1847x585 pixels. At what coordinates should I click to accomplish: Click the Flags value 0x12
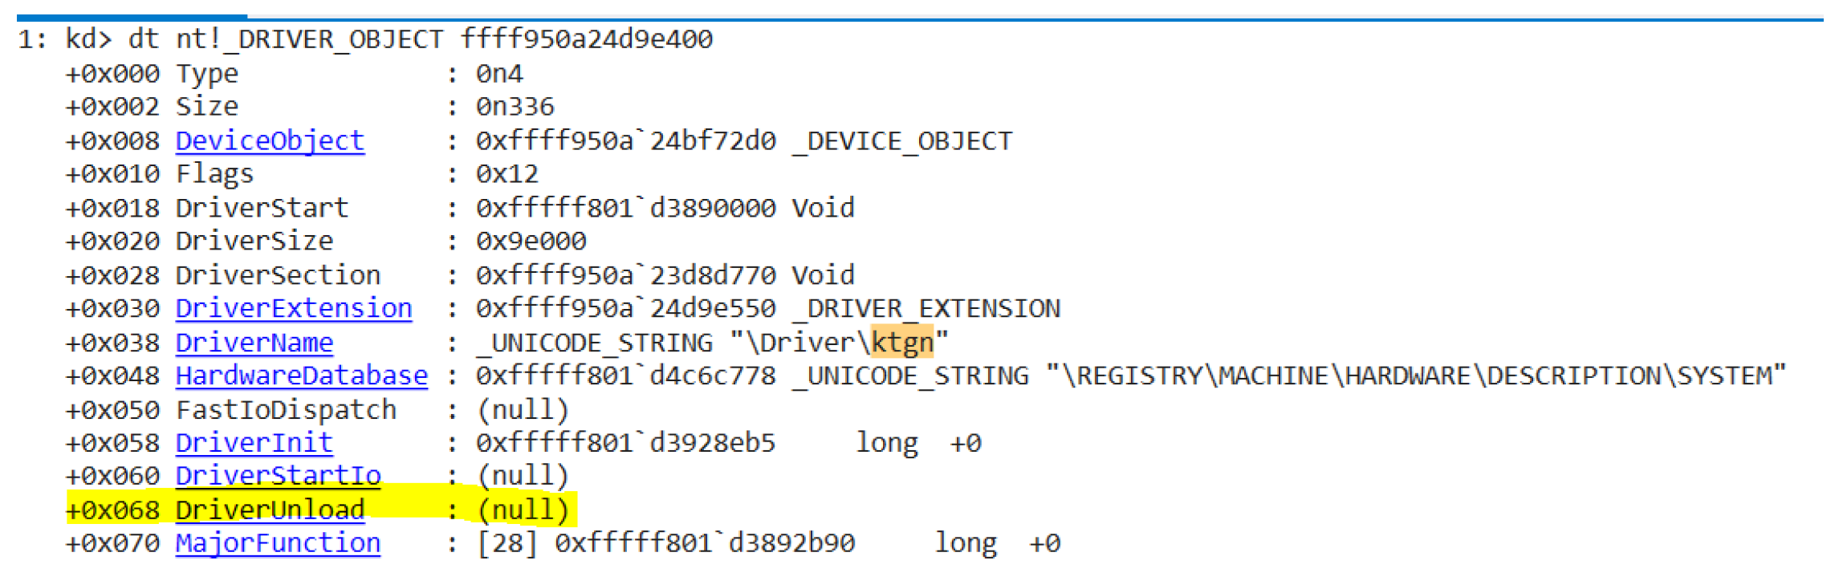coord(507,175)
